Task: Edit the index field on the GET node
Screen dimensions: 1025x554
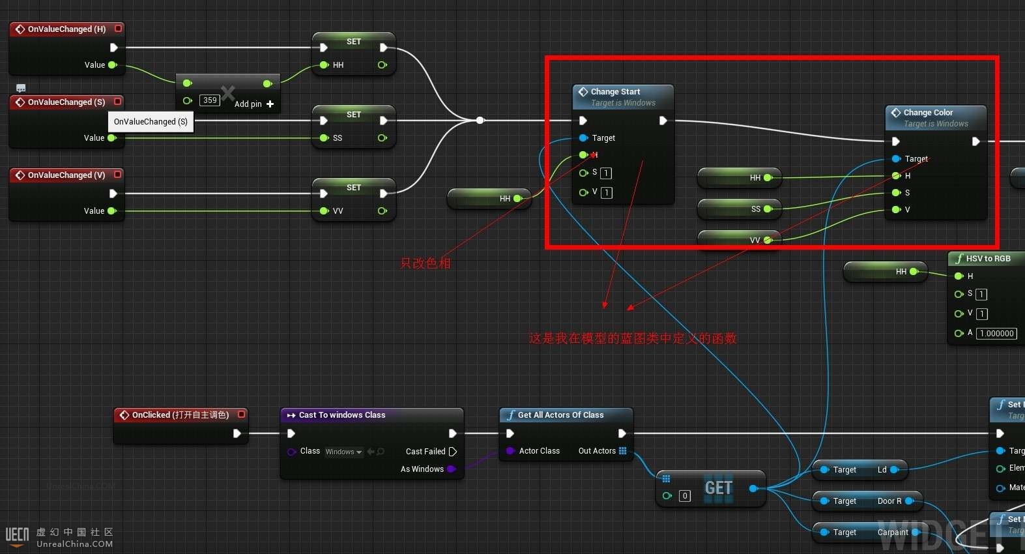Action: 685,496
